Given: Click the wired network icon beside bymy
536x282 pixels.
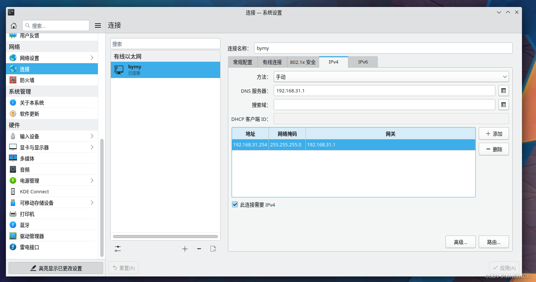Looking at the screenshot, I should (119, 70).
